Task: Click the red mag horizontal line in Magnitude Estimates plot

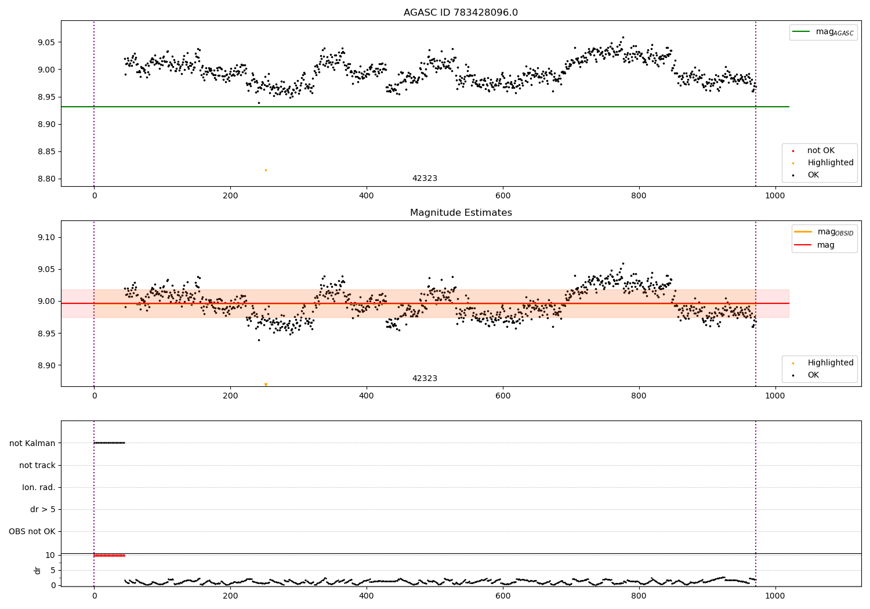Action: coord(425,303)
